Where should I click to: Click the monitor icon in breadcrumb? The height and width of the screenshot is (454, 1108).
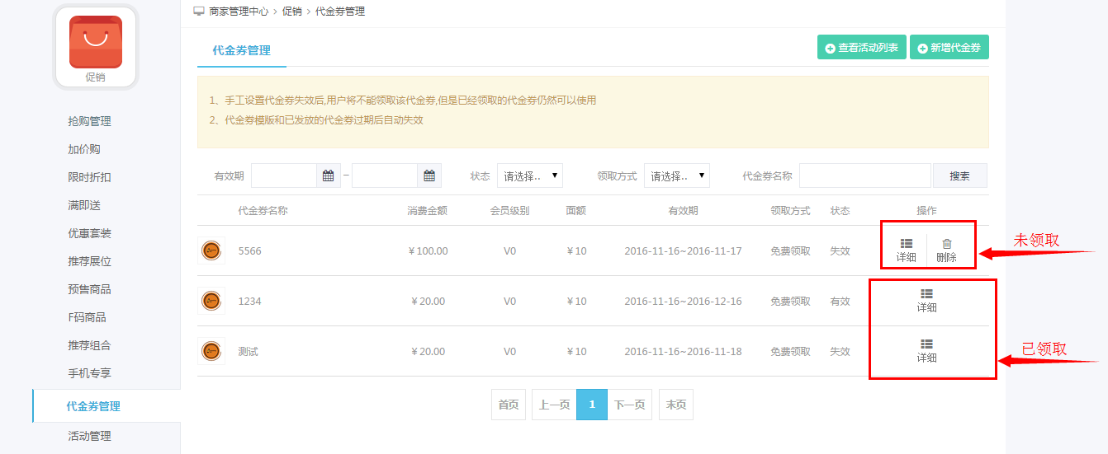pos(199,12)
